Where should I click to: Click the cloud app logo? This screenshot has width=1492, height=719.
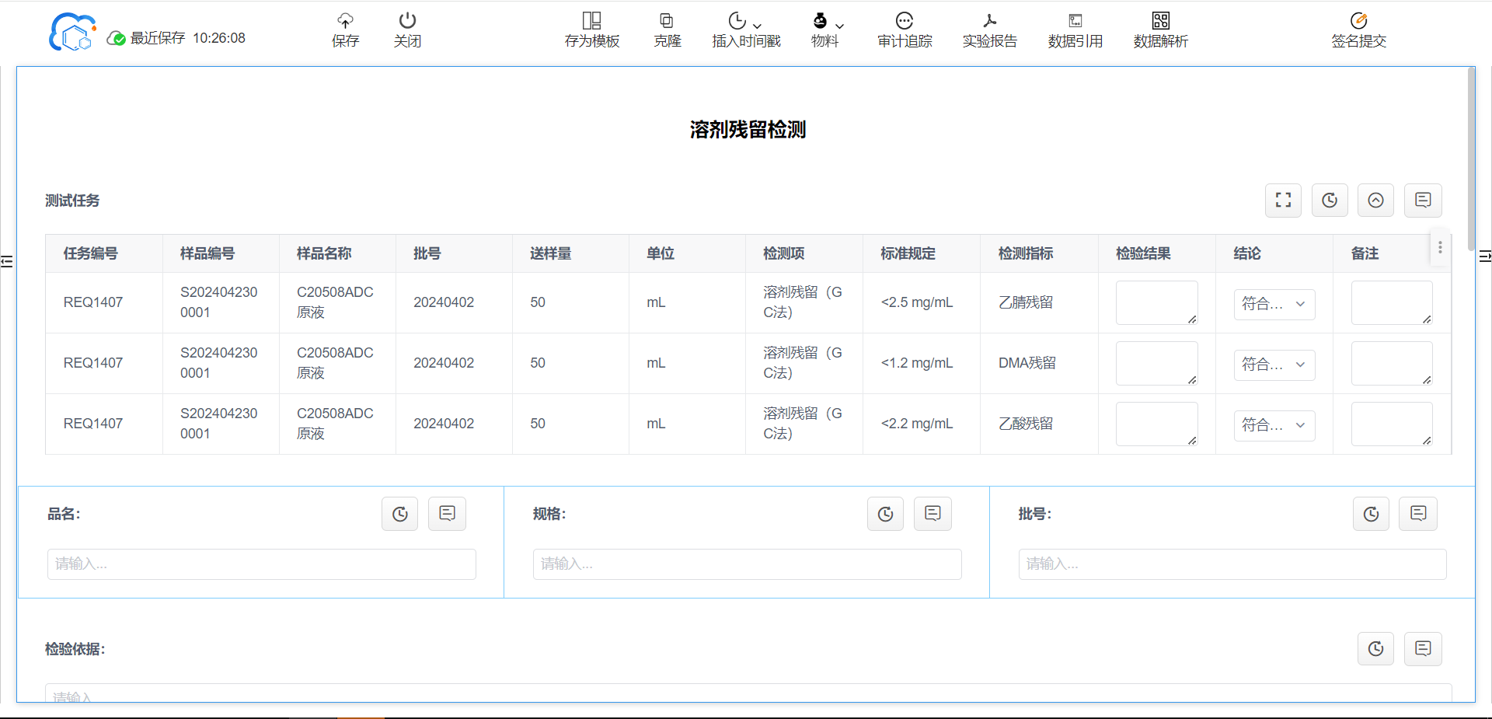71,33
